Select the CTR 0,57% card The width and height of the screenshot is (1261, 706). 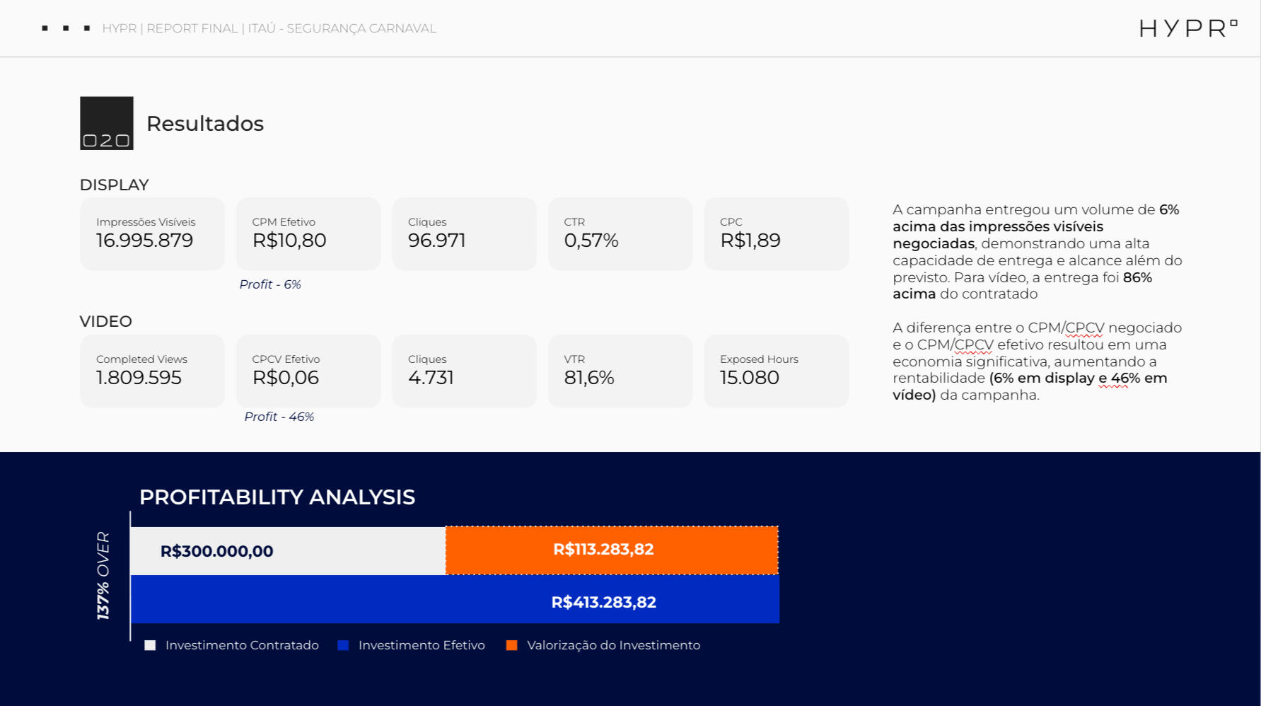pos(620,233)
